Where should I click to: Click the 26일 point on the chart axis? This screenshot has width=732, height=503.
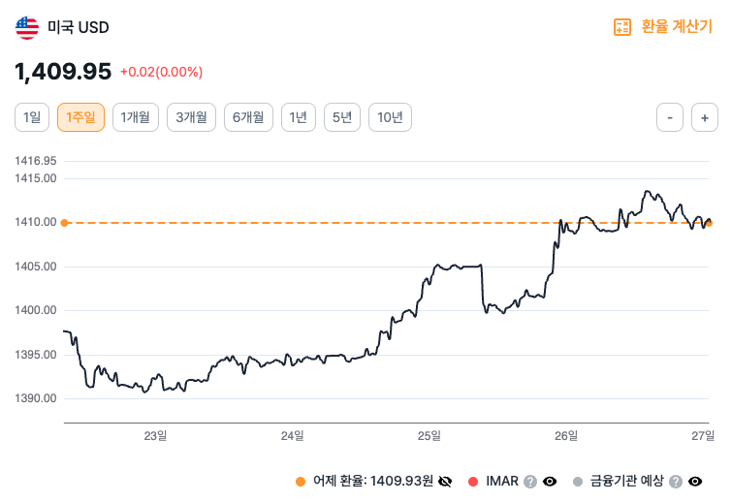click(x=566, y=435)
